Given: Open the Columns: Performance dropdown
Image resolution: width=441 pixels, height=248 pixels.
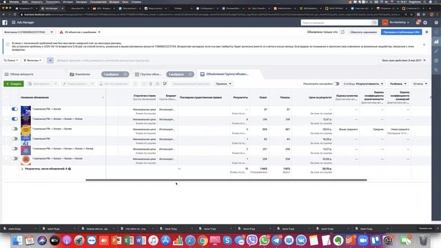Looking at the screenshot, I should coord(363,84).
